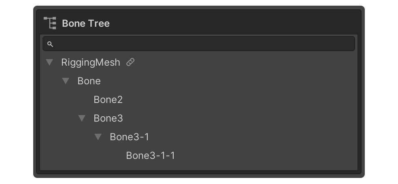Viewport: 398px width, 184px height.
Task: Select the Bone entry in tree
Action: click(89, 81)
